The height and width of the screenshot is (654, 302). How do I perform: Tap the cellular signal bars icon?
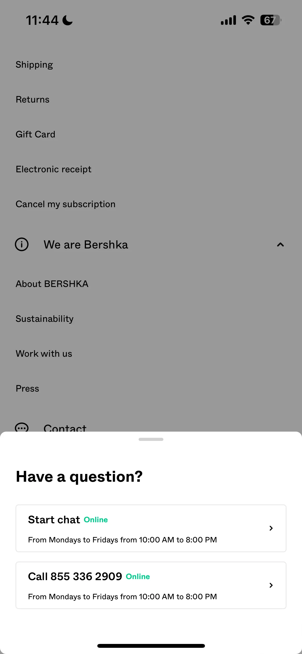click(x=228, y=20)
